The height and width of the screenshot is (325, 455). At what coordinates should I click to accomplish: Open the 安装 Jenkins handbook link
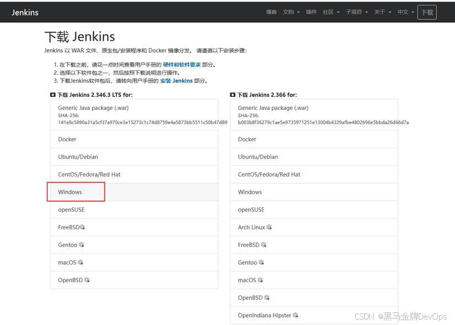177,81
